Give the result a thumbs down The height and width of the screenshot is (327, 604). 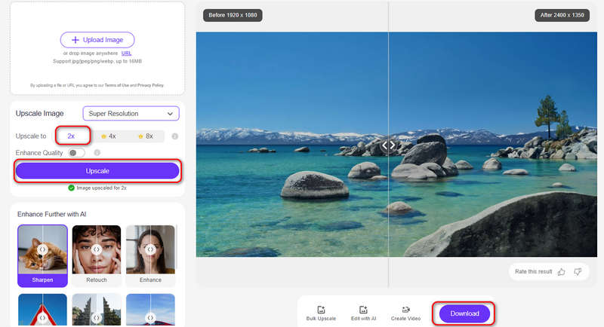click(578, 272)
